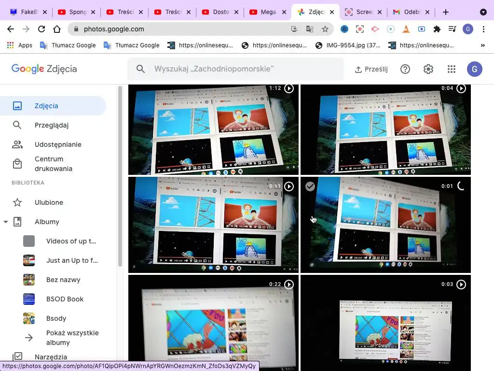Image resolution: width=494 pixels, height=371 pixels.
Task: Open the Apps bookmark
Action: tap(19, 45)
